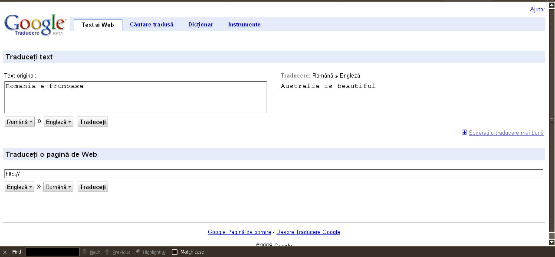
Task: Toggle the Match case checkbox
Action: click(175, 252)
